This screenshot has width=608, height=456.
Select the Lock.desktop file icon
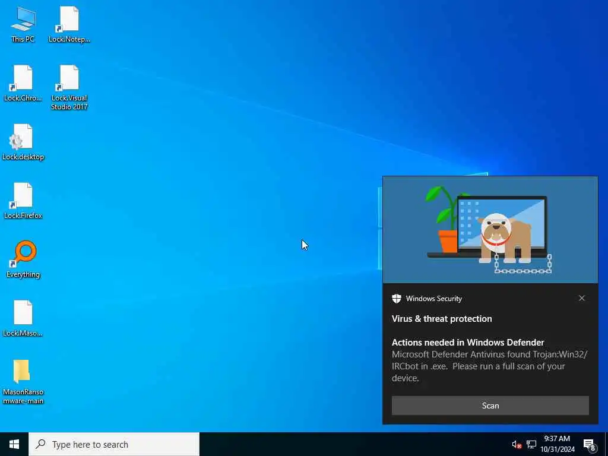(23, 142)
